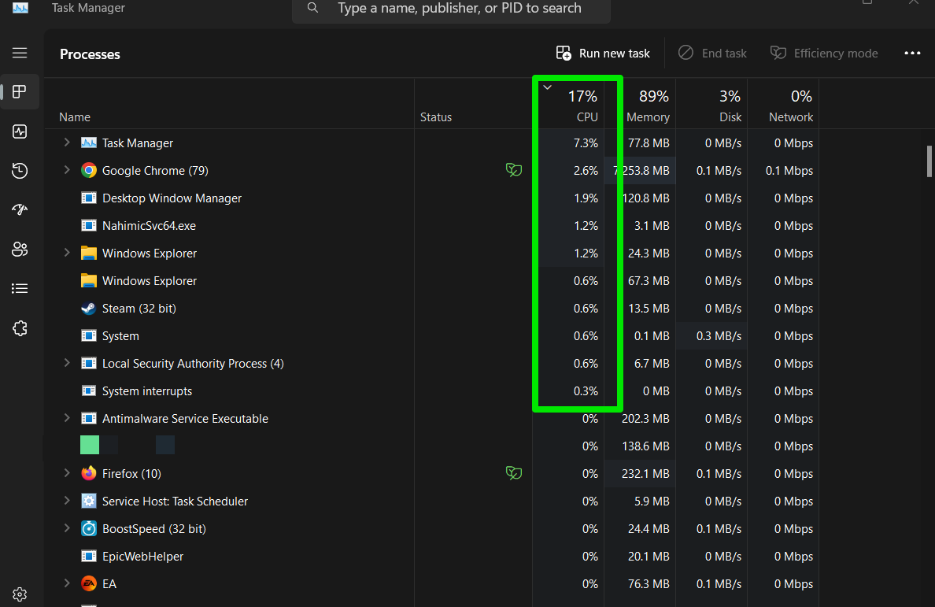Expand the Antimalware Service Executable row
This screenshot has height=607, width=935.
67,419
